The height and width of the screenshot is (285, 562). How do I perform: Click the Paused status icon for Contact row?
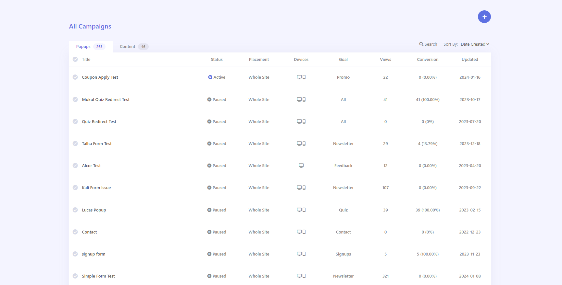point(209,232)
